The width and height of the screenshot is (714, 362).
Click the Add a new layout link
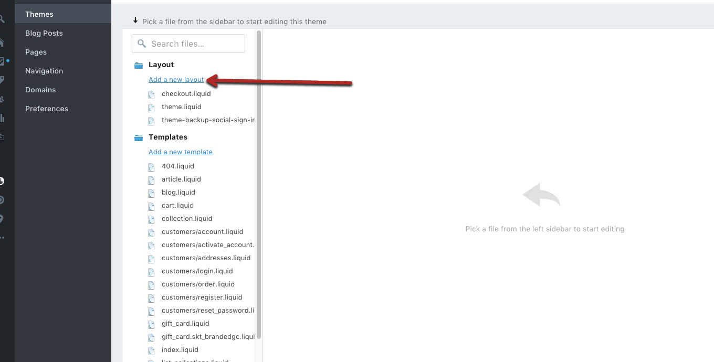[x=176, y=79]
